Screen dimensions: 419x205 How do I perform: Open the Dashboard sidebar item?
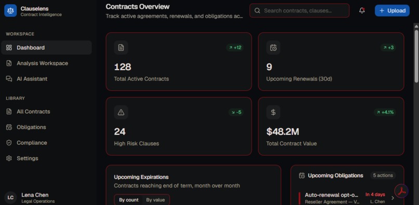click(46, 48)
